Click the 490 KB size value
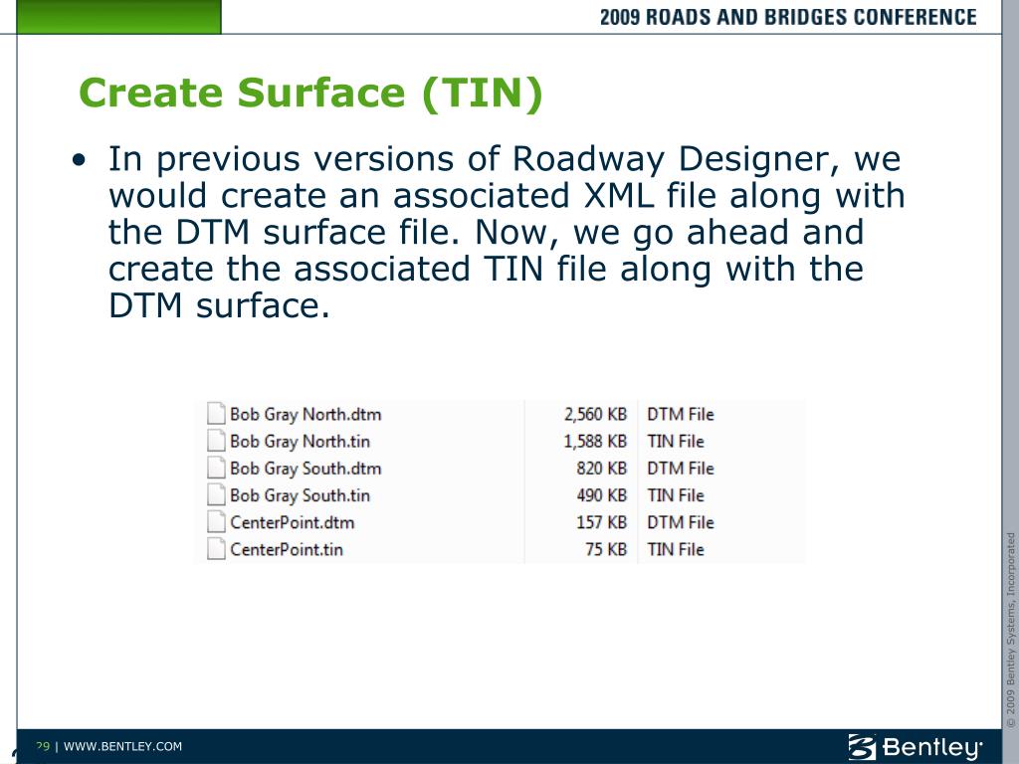 [x=602, y=495]
